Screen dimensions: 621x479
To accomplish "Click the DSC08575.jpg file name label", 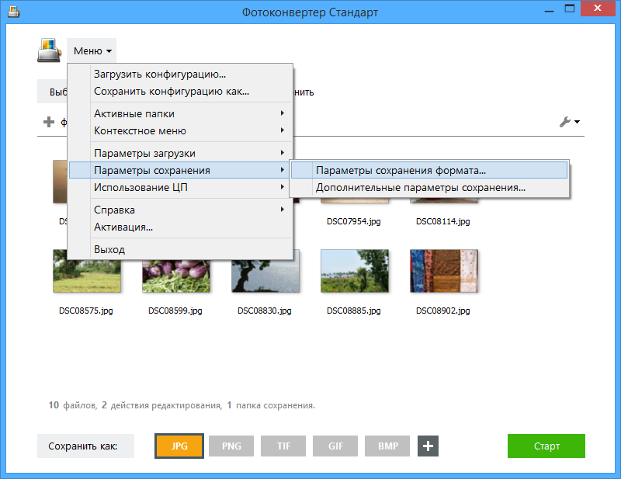I will click(86, 311).
